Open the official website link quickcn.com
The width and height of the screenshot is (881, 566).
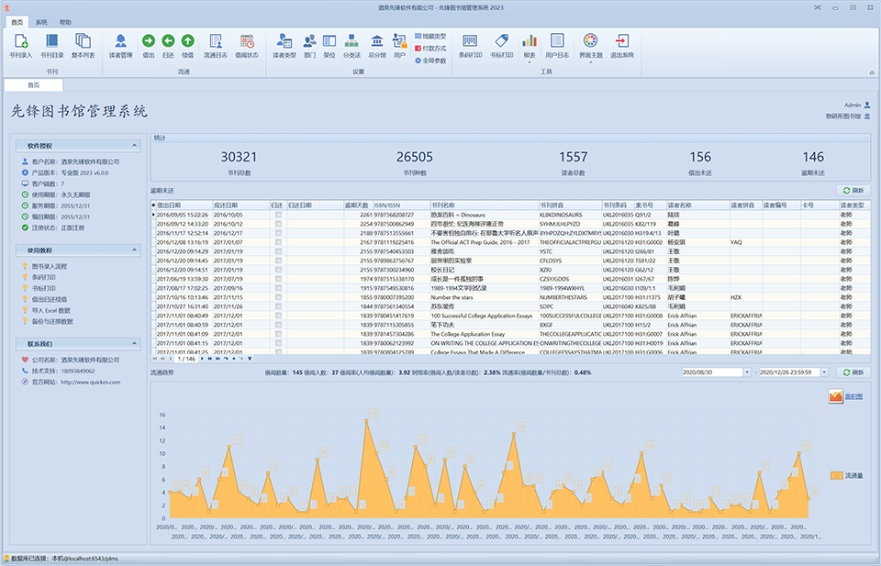[90, 382]
